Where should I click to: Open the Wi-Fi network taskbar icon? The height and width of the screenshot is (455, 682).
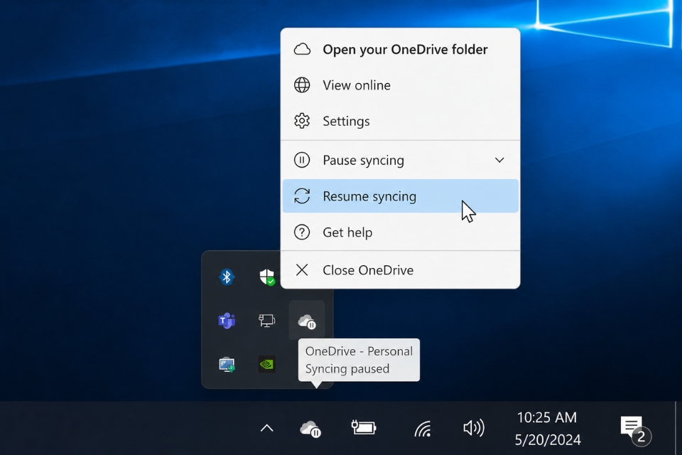click(423, 429)
